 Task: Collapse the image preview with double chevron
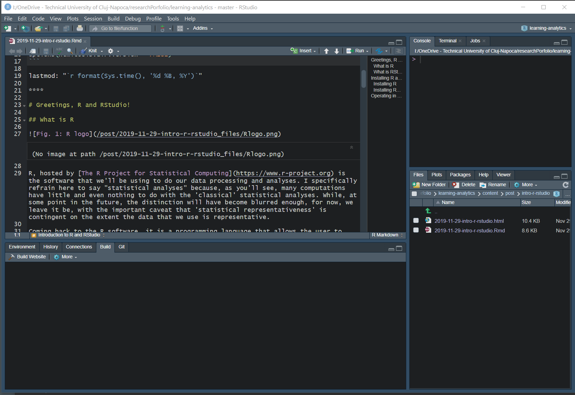pyautogui.click(x=352, y=147)
